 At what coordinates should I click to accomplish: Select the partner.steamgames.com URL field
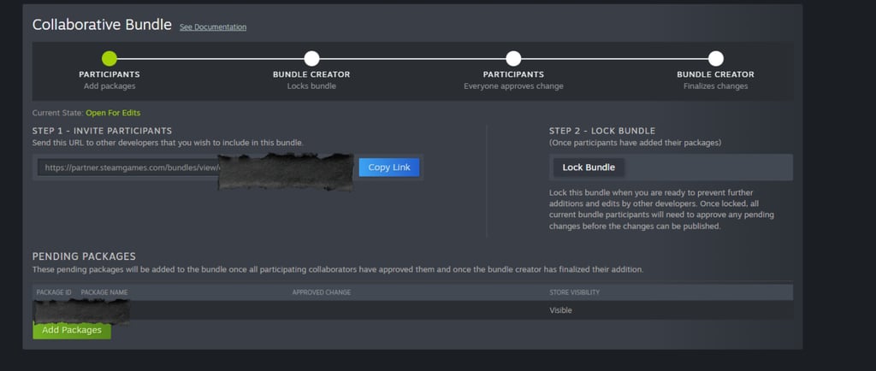pyautogui.click(x=198, y=168)
